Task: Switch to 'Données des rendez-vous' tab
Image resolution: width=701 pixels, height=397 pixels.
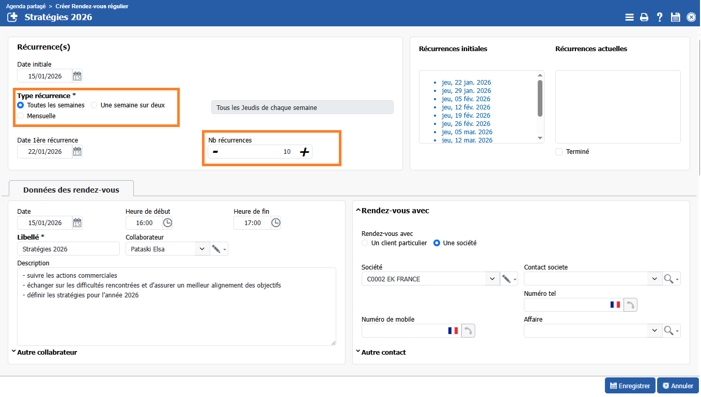Action: 71,189
